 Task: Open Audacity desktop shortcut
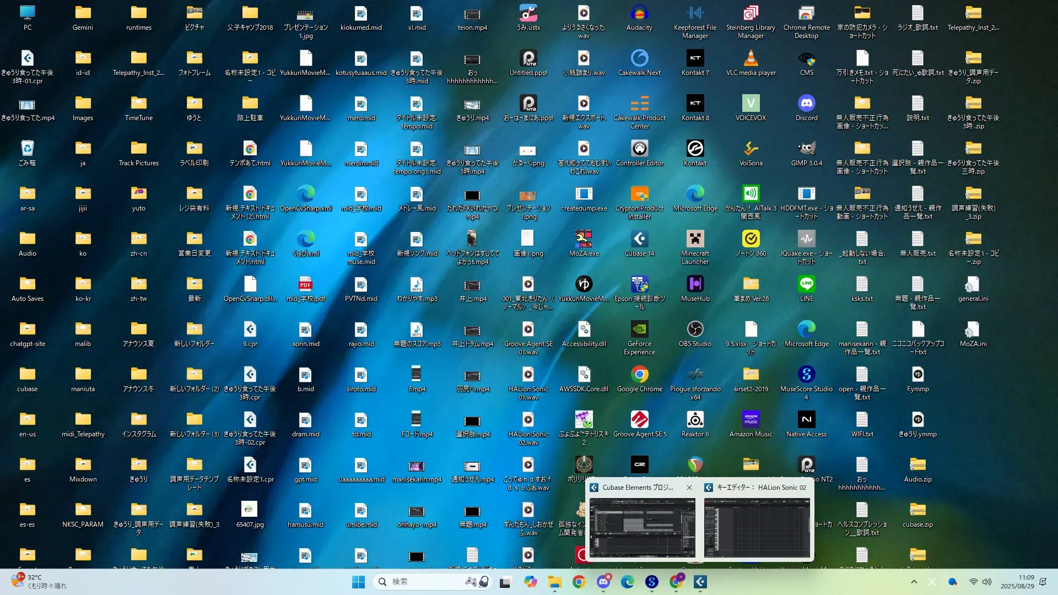pyautogui.click(x=639, y=13)
